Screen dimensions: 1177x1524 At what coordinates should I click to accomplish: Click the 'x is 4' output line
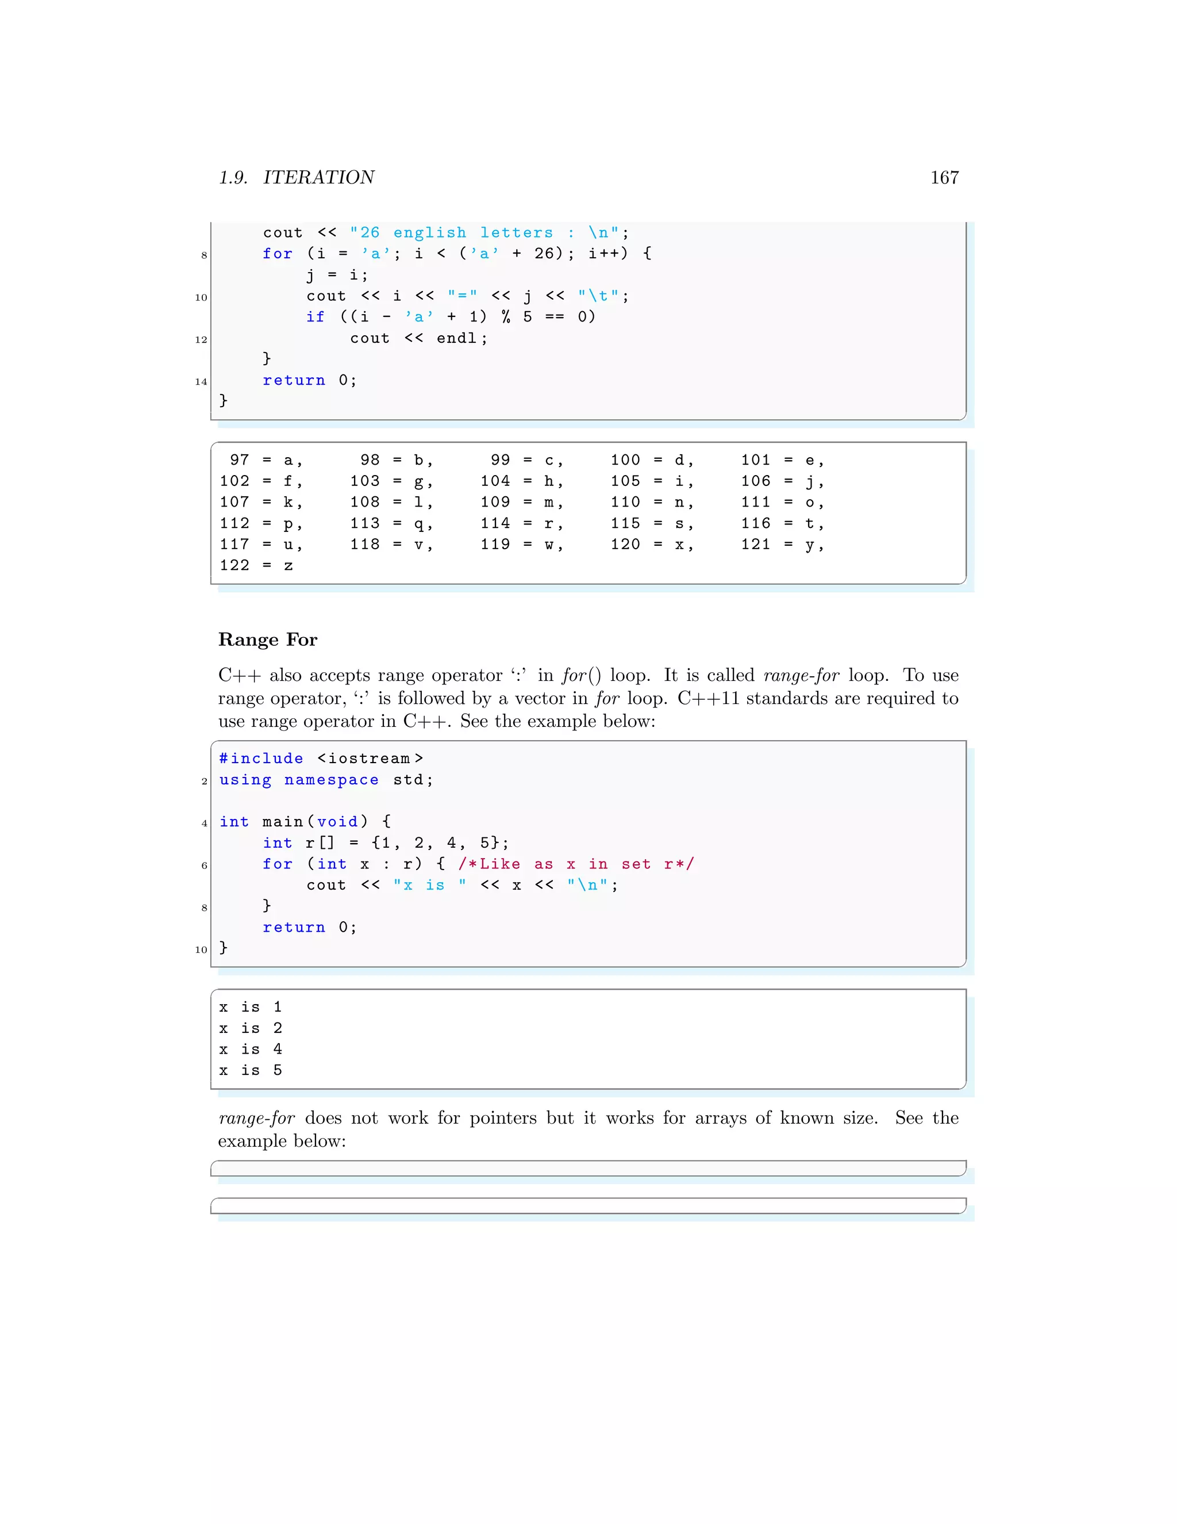coord(251,1049)
